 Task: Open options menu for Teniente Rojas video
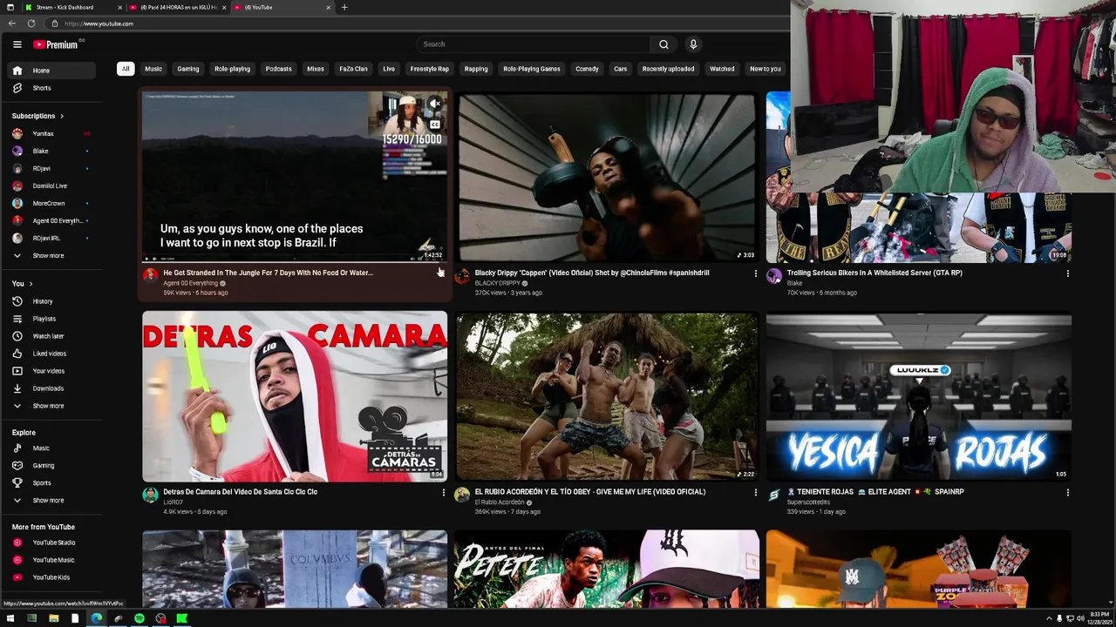1067,493
